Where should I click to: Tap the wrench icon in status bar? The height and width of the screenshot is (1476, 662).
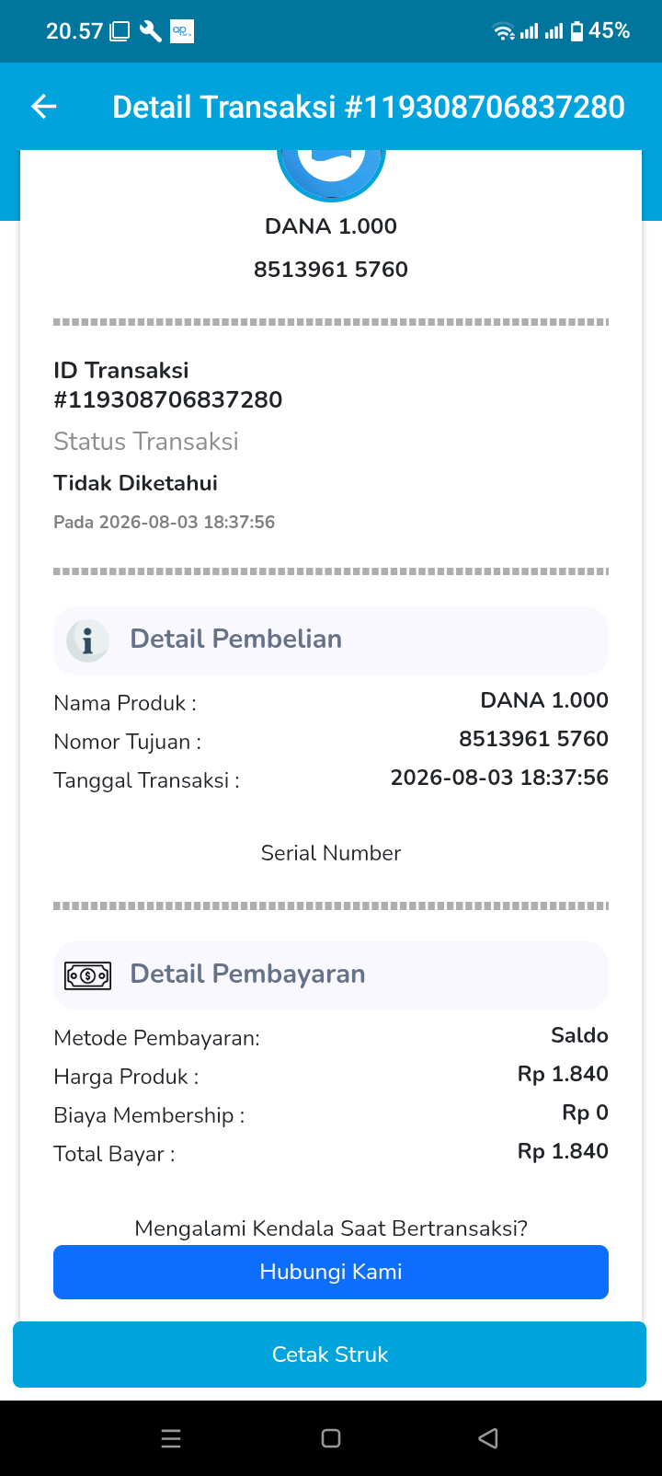(x=151, y=31)
